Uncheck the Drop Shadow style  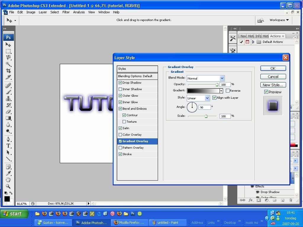[120, 83]
